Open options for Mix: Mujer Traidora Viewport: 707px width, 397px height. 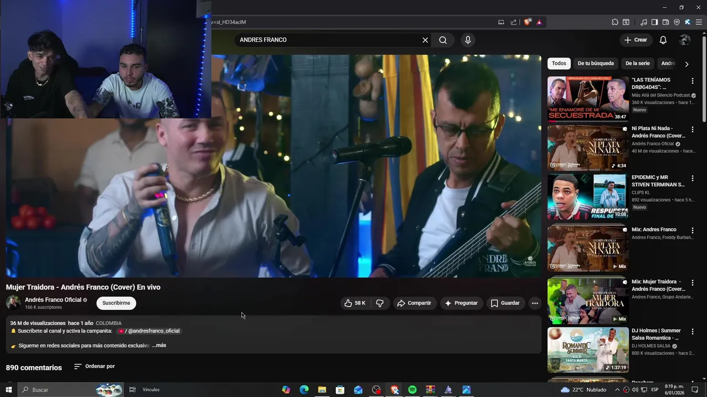coord(692,283)
